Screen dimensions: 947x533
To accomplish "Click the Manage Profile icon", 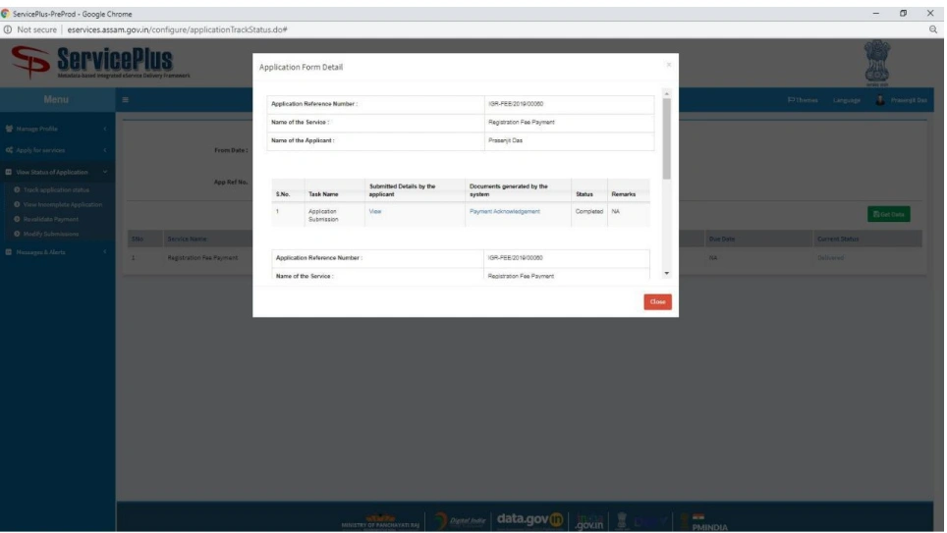I will pyautogui.click(x=9, y=129).
